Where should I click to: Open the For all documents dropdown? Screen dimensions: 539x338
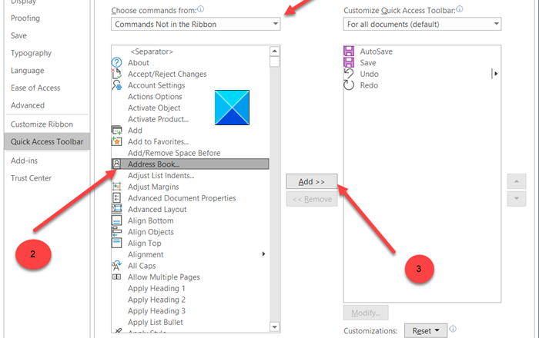422,24
